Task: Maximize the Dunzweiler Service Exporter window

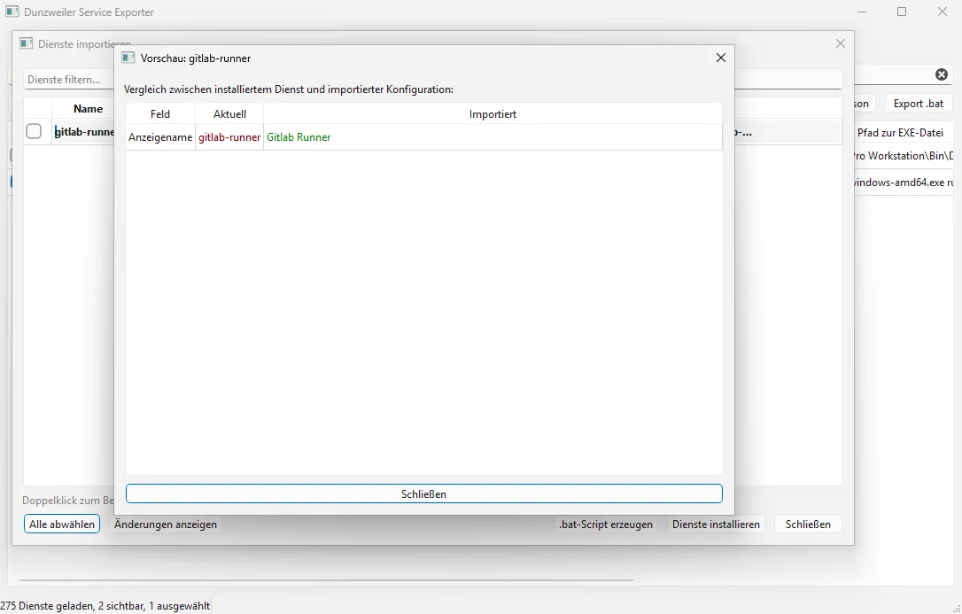Action: 902,12
